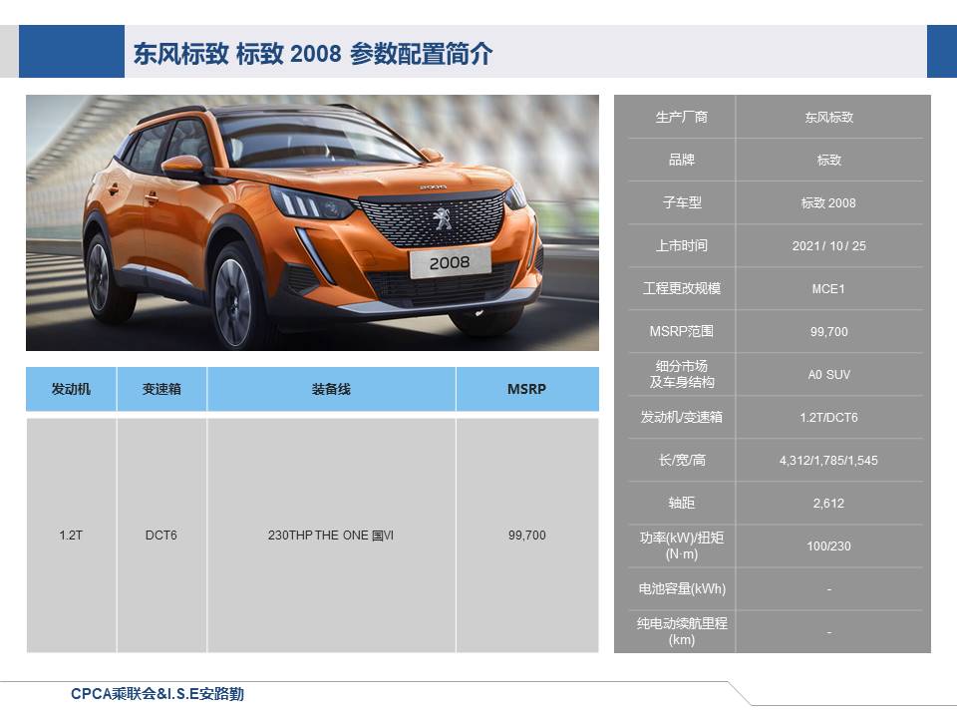Click the slide title 东风标致 标致 2008 参数配置简介

tap(312, 54)
